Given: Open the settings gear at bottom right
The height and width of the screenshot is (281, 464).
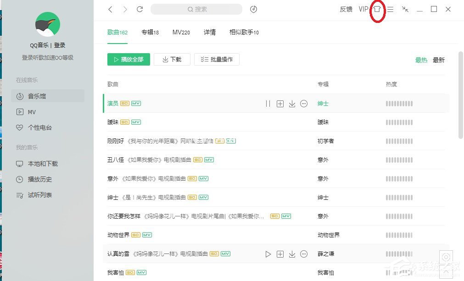Looking at the screenshot, I should [446, 257].
